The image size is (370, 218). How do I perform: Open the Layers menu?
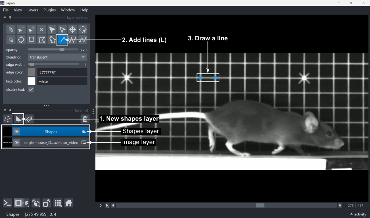(33, 10)
